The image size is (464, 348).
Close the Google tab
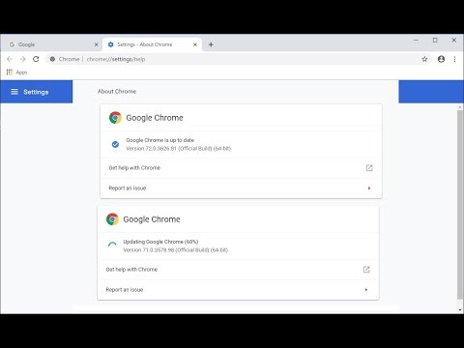click(96, 44)
